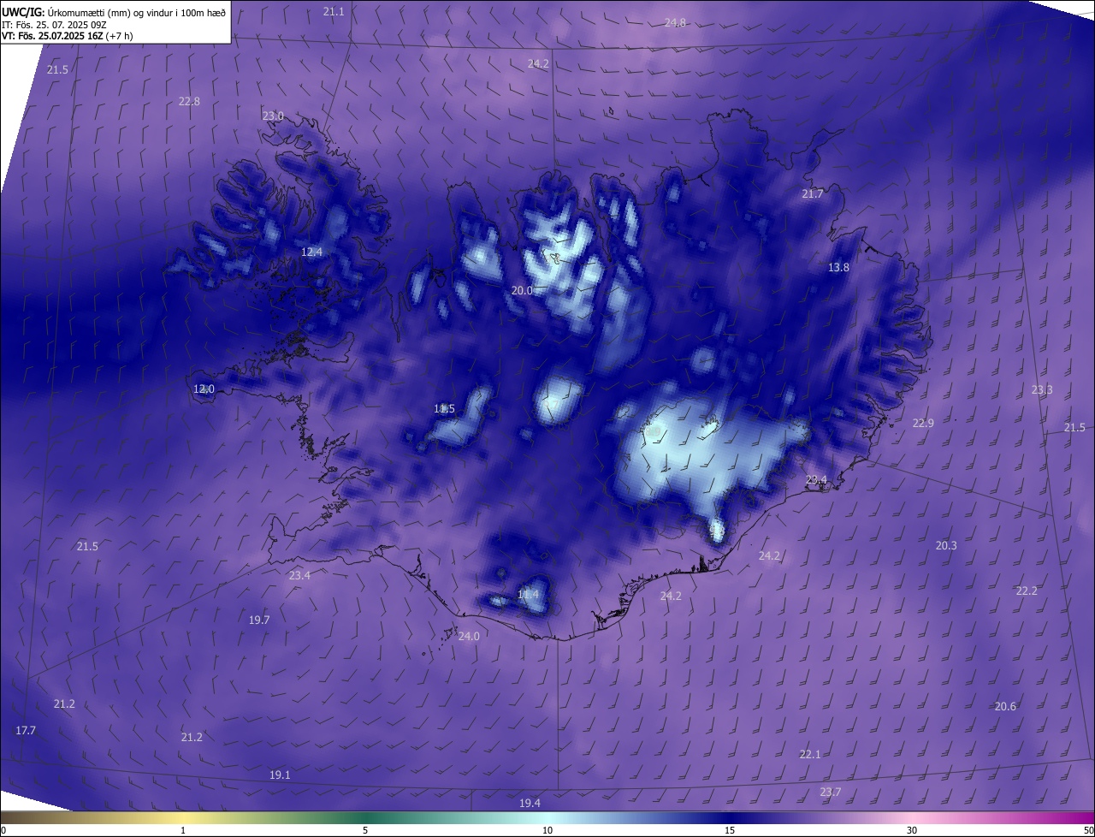Click the 20.6 value label
Viewport: 1095px width, 837px height.
(x=1006, y=706)
